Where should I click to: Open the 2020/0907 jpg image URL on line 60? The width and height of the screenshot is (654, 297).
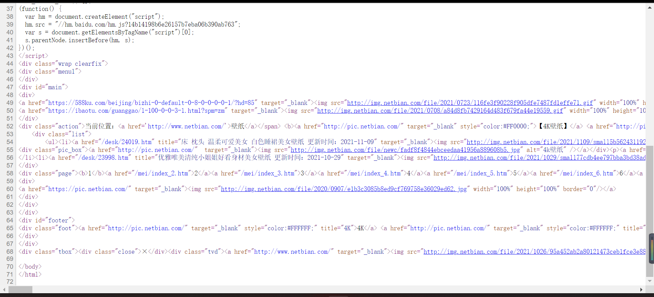click(x=344, y=189)
